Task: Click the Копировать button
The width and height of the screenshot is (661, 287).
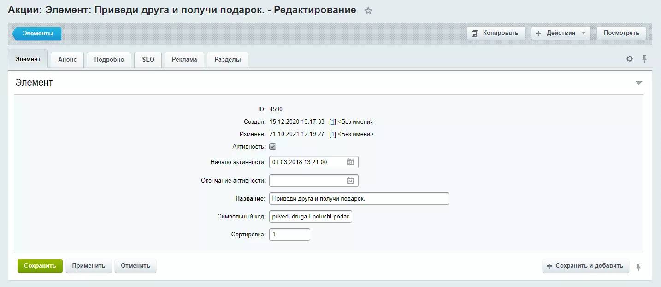Action: pyautogui.click(x=496, y=33)
